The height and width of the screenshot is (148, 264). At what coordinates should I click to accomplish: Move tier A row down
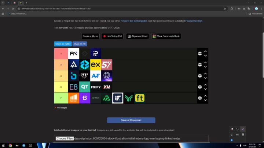point(205,67)
